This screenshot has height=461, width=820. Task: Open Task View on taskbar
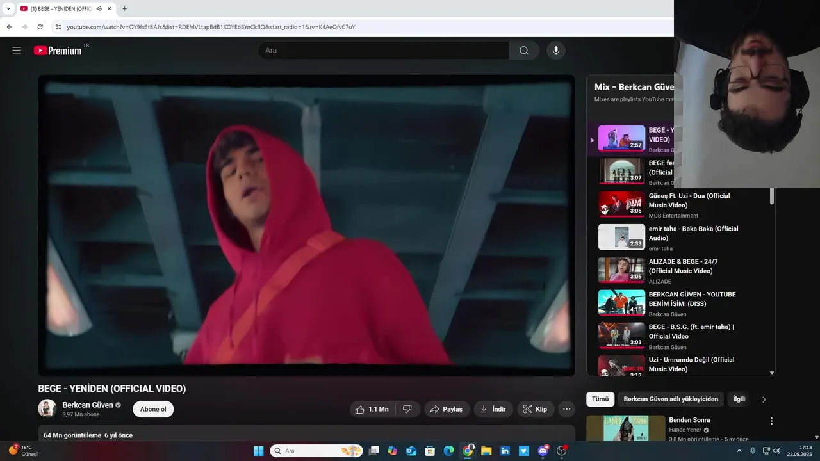click(374, 451)
